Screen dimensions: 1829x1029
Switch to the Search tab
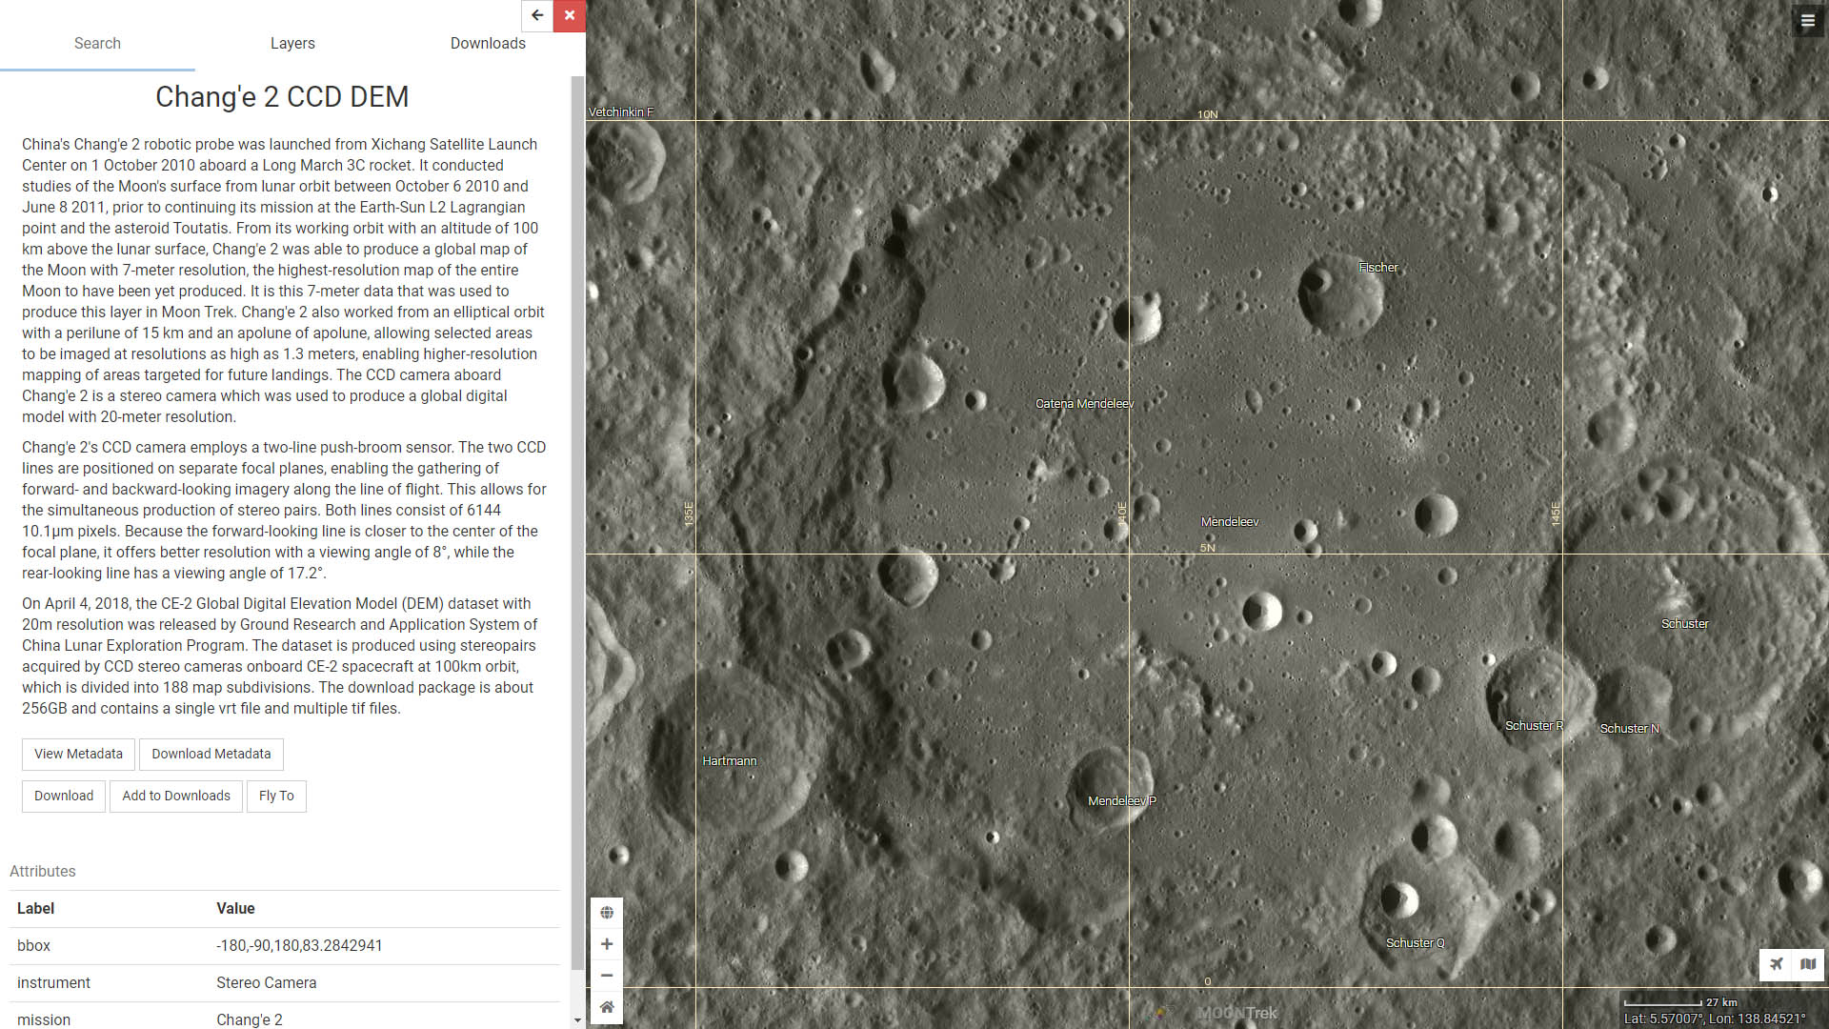97,44
